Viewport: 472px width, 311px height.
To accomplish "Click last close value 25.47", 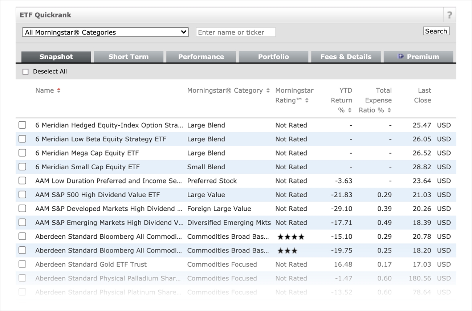I will tap(422, 125).
